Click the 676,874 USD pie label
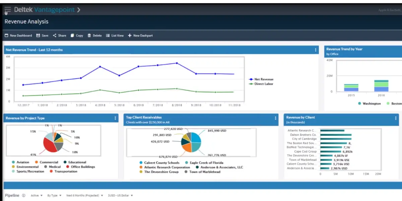402x201 pixels. (168, 156)
